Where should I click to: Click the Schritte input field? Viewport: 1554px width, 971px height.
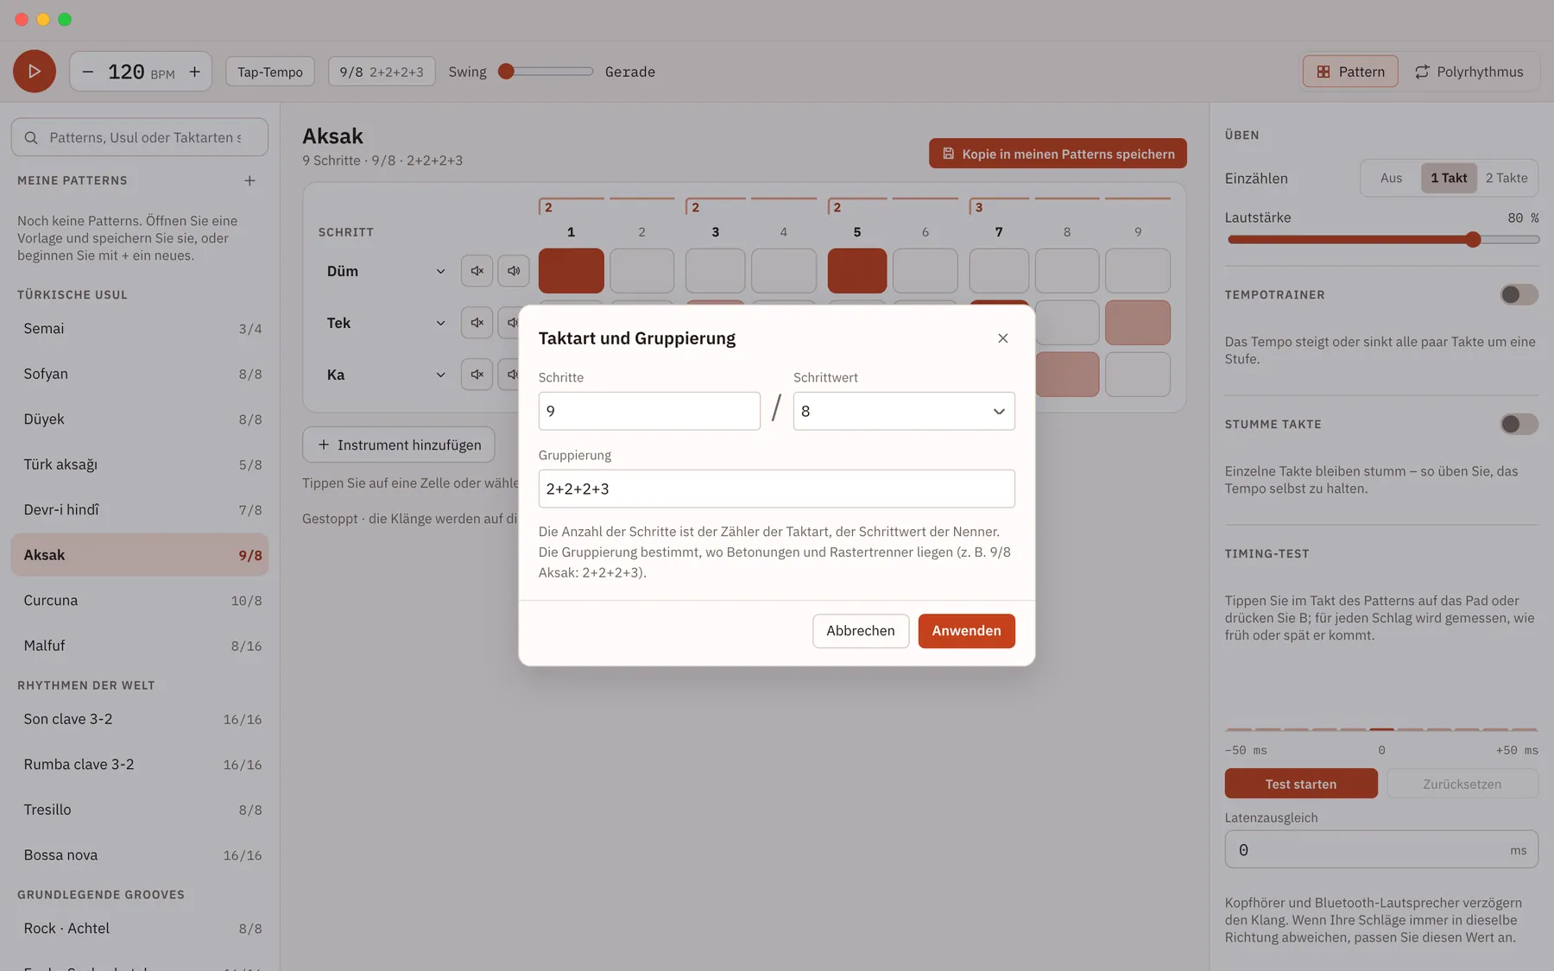tap(649, 412)
